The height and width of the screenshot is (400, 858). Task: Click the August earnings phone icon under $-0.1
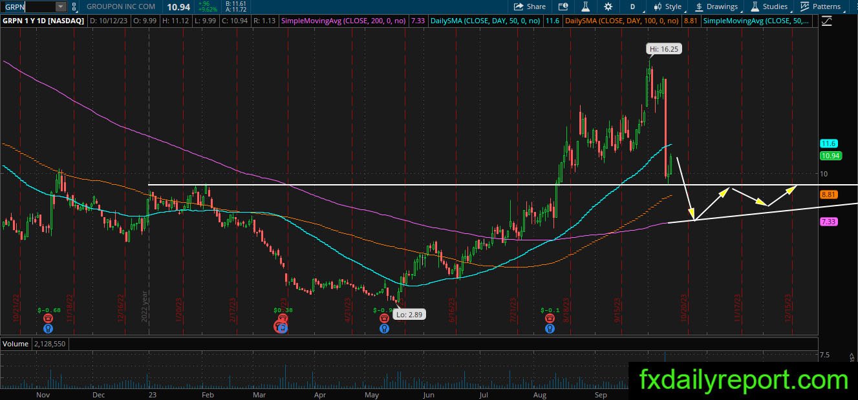[550, 319]
